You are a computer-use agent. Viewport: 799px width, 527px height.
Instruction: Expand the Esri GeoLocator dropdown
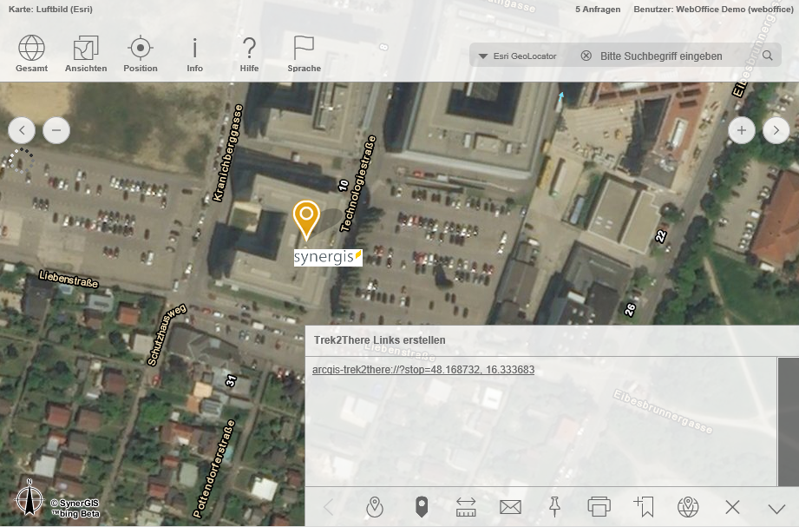coord(484,56)
